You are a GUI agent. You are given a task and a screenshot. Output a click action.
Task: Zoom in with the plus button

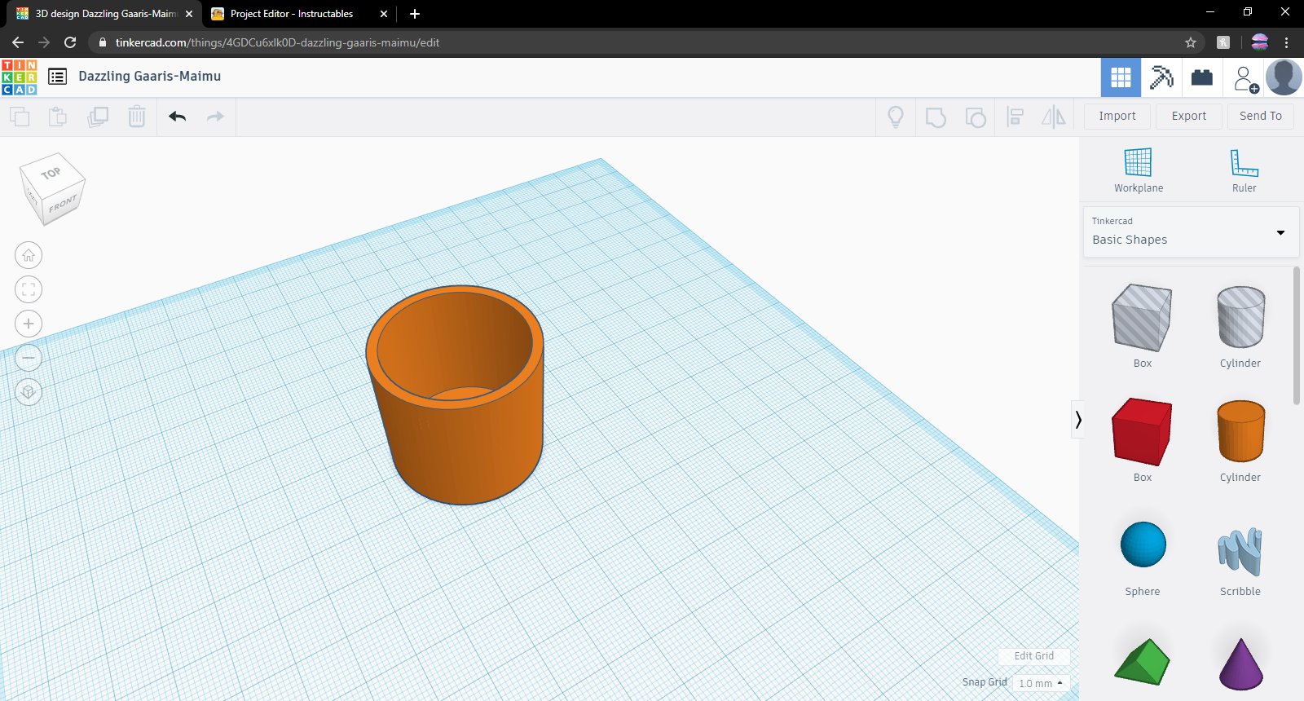tap(29, 324)
